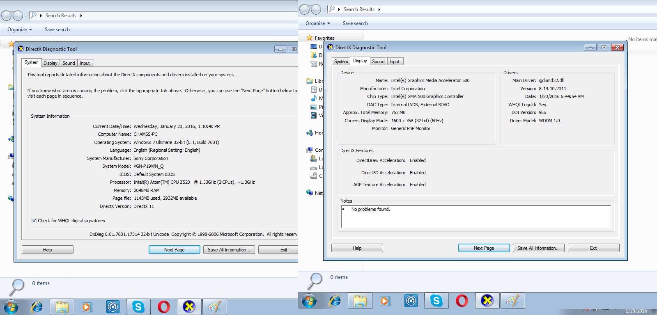
Task: Go back in the left Explorer window
Action: click(7, 16)
